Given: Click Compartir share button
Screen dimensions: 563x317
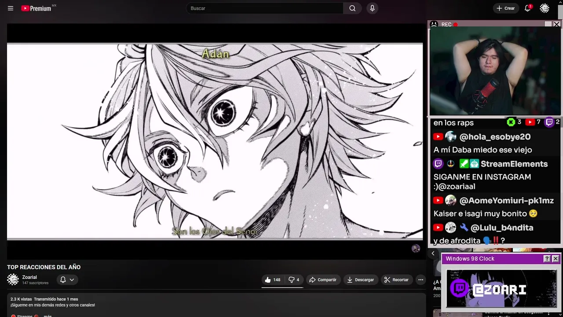Looking at the screenshot, I should (x=323, y=280).
